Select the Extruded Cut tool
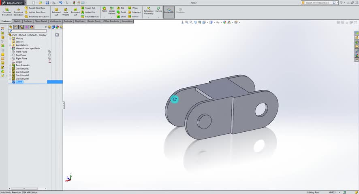The image size is (359, 194). pos(56,12)
